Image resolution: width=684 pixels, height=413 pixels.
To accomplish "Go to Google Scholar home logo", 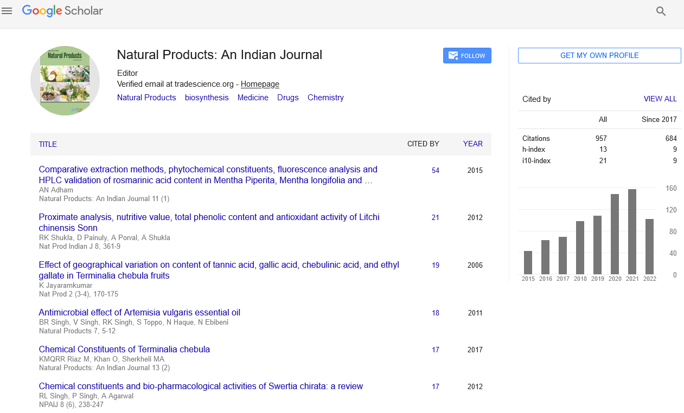I will 62,11.
